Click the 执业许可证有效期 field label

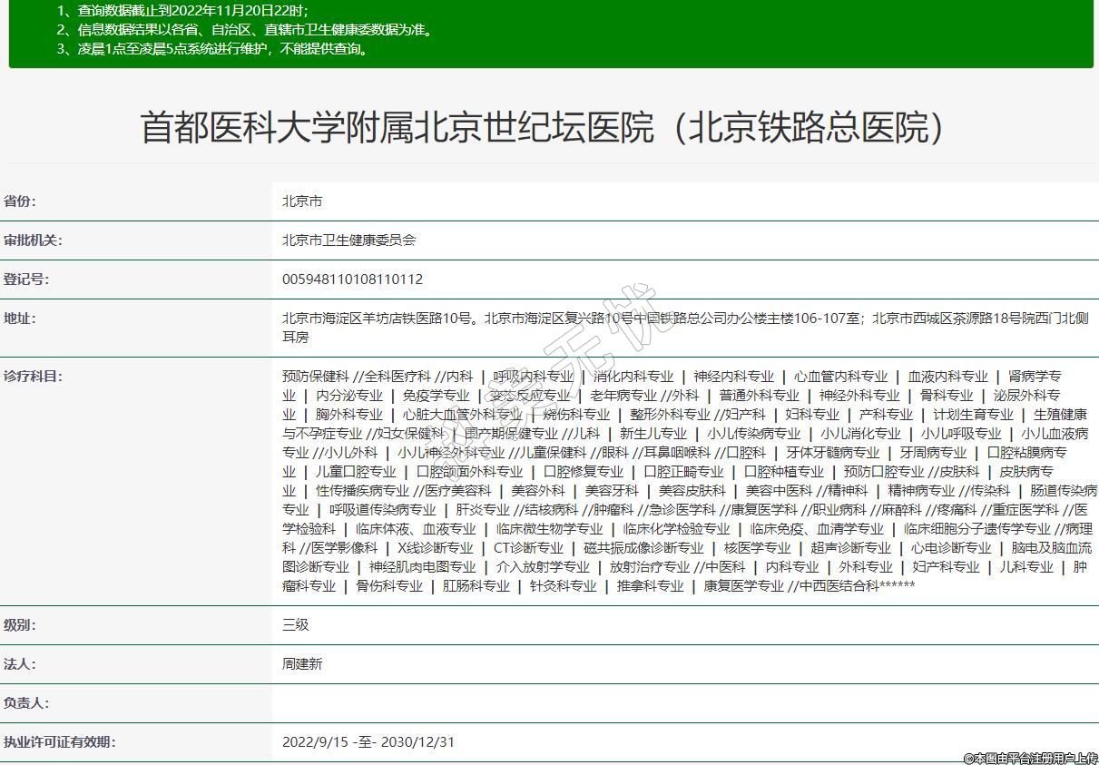tap(60, 742)
